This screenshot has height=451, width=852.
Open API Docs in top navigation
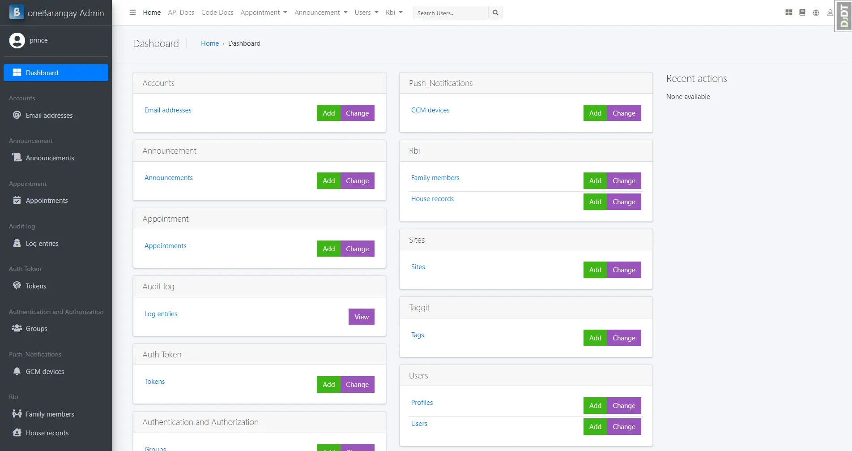181,13
